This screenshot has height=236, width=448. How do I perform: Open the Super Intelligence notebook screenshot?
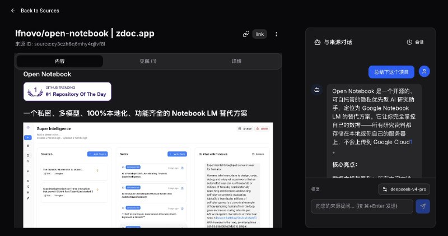click(148, 175)
